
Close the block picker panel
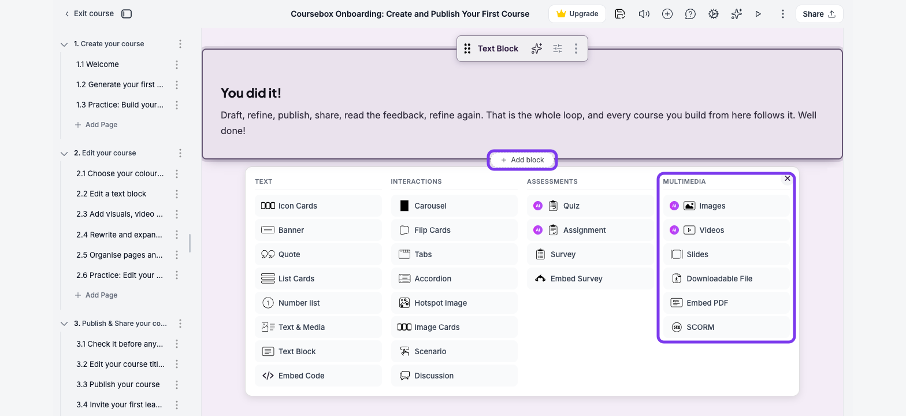pos(788,179)
